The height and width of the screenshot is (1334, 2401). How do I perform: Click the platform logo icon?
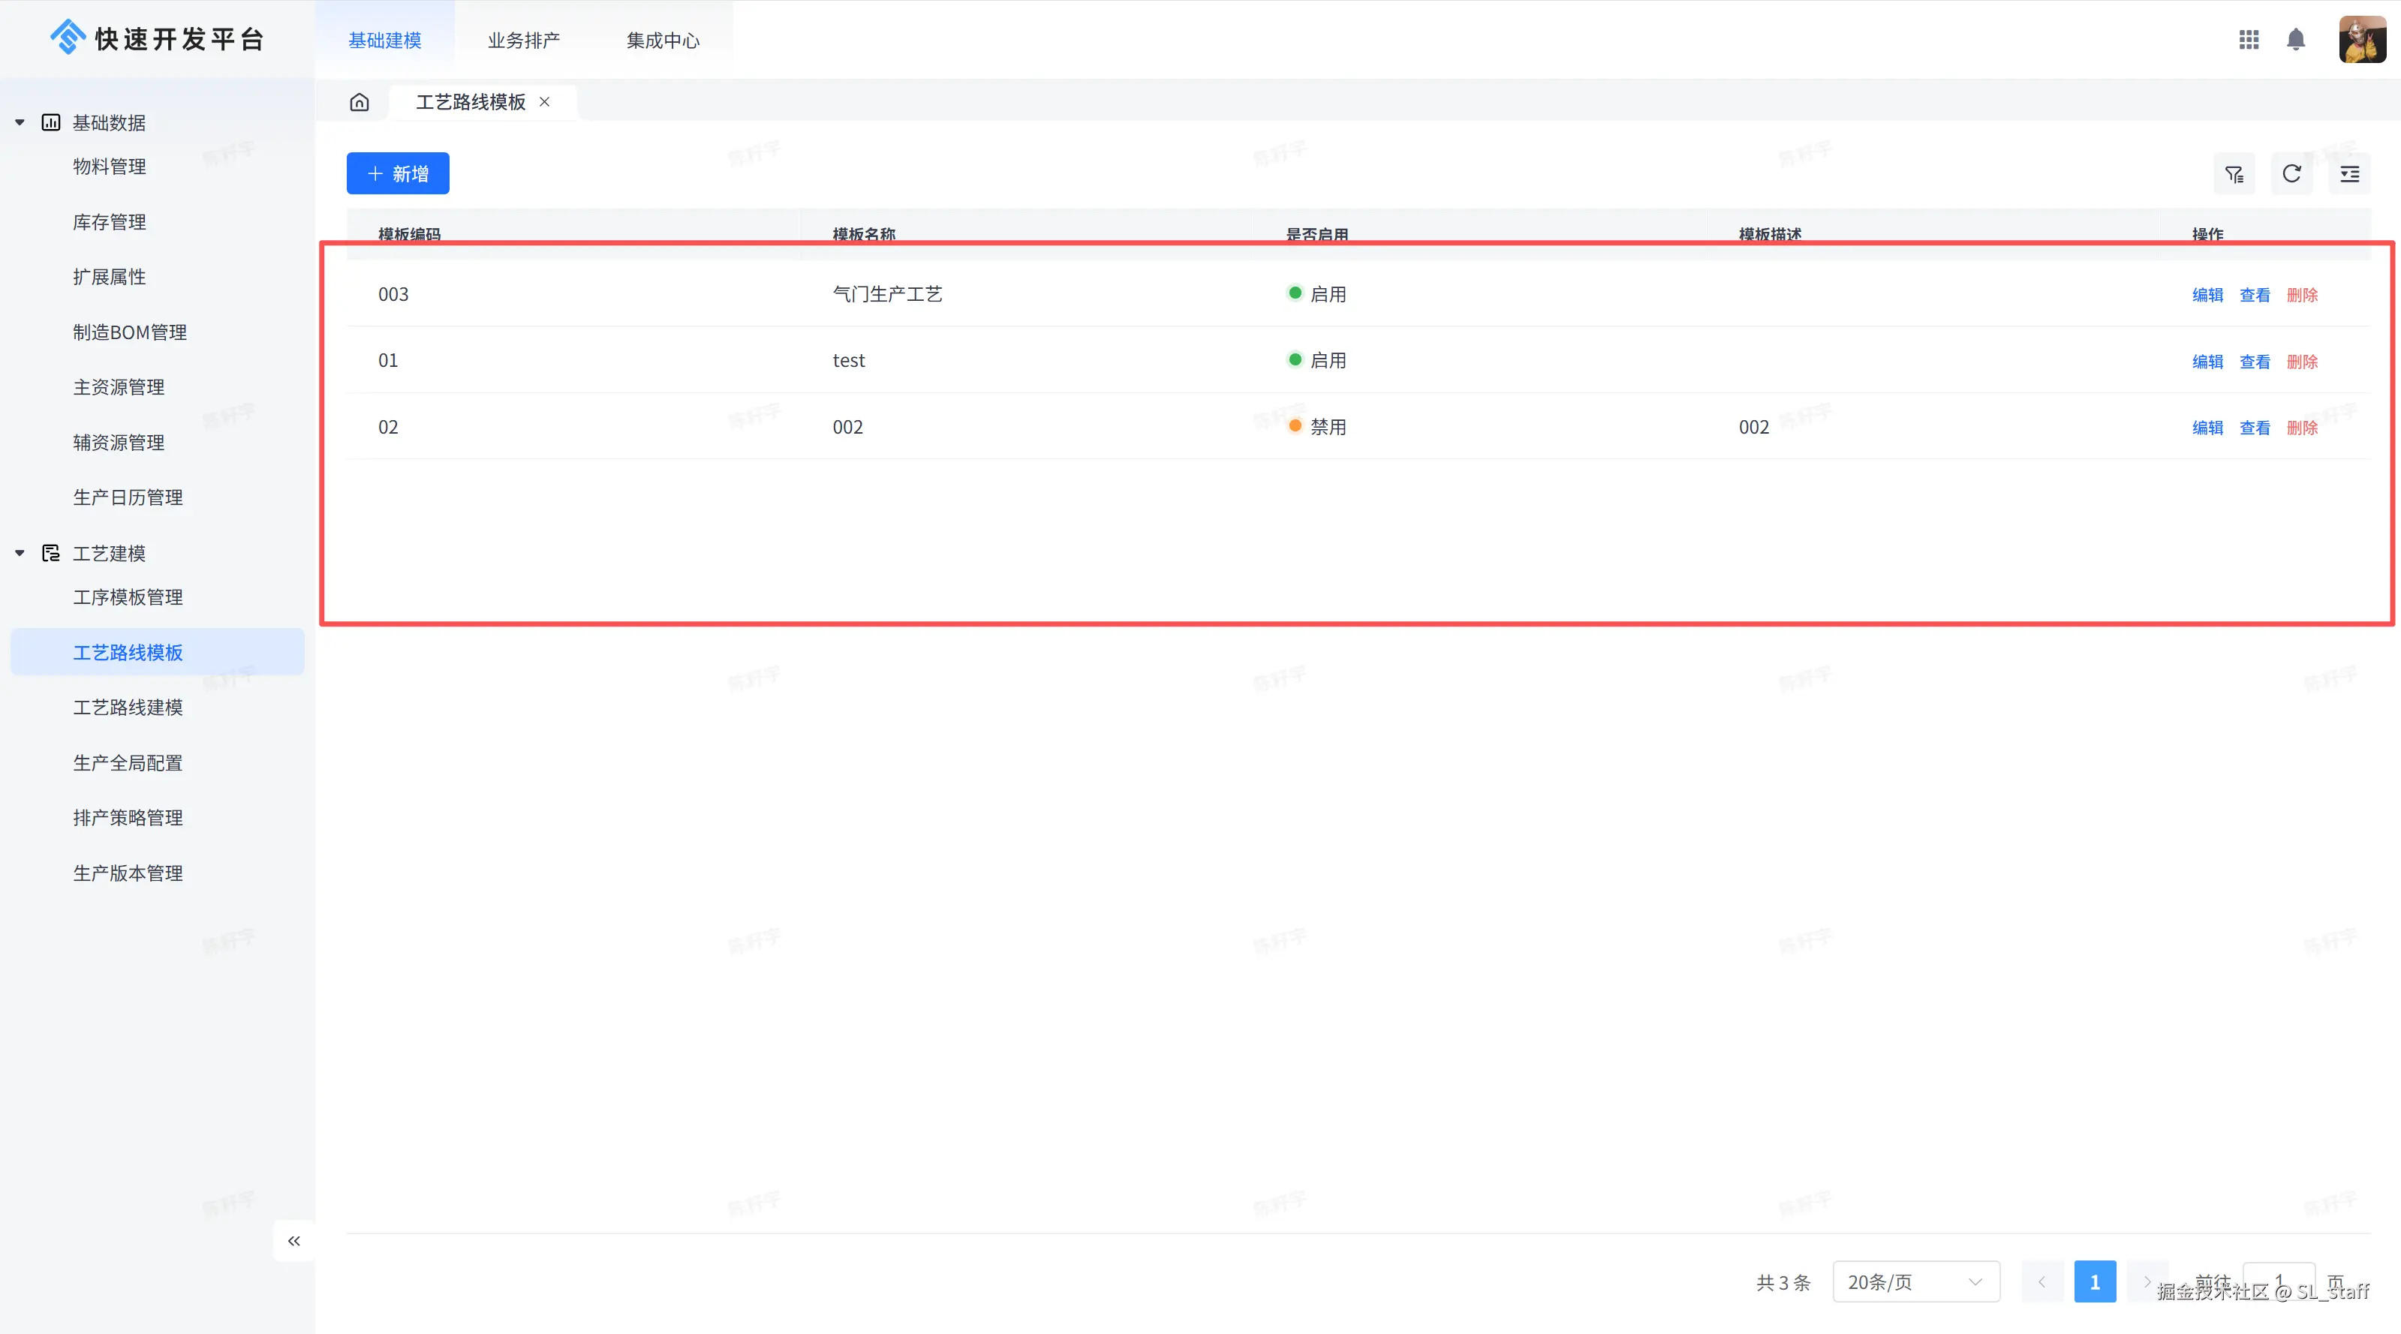click(68, 38)
